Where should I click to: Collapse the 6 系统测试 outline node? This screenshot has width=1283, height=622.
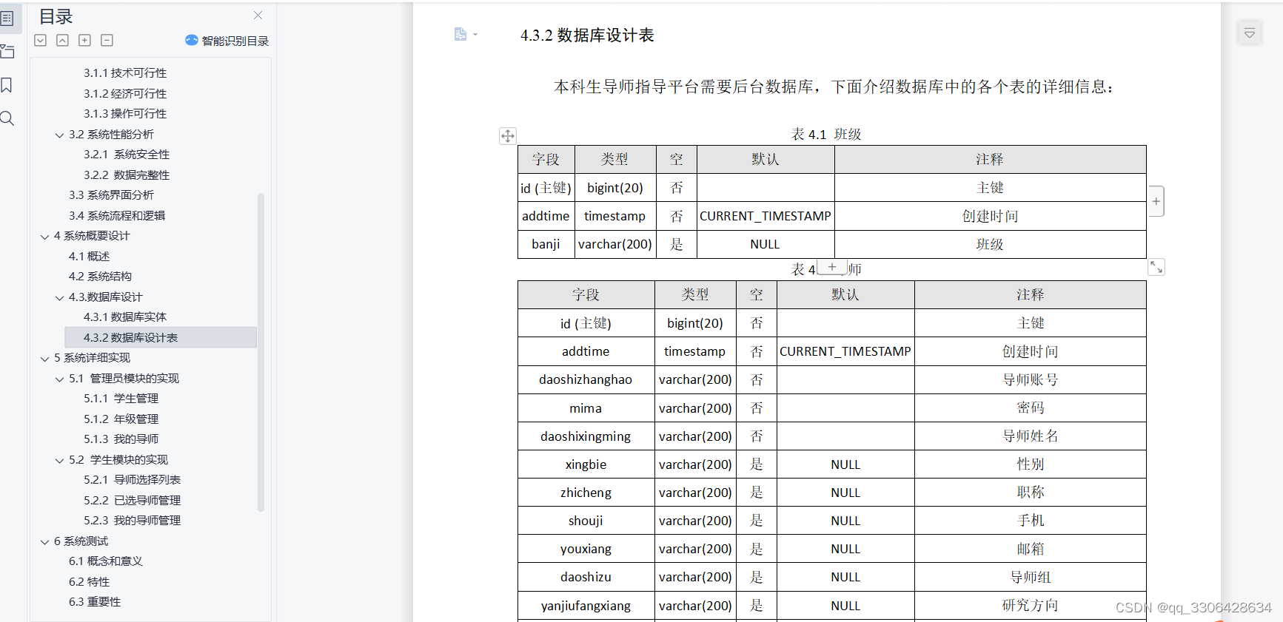coord(44,542)
